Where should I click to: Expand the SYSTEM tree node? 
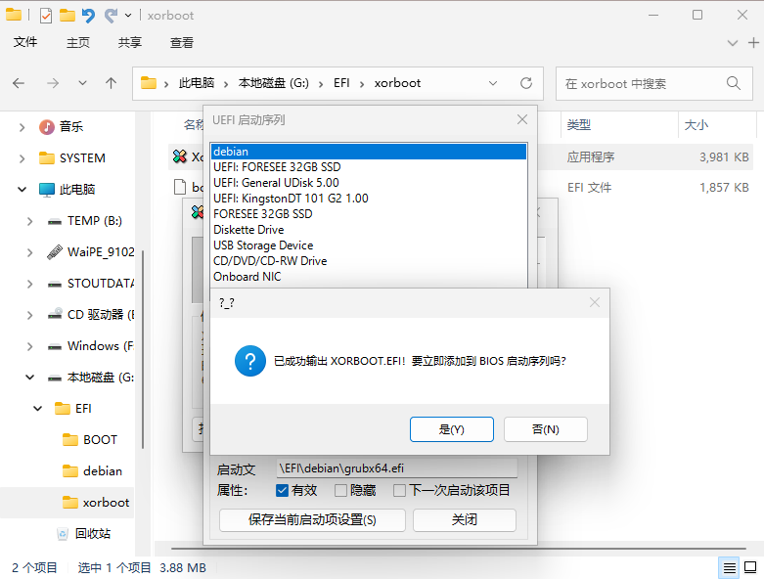click(x=22, y=158)
